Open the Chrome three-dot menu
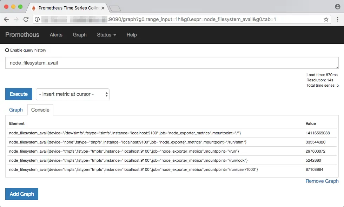This screenshot has height=207, width=344. click(x=338, y=19)
